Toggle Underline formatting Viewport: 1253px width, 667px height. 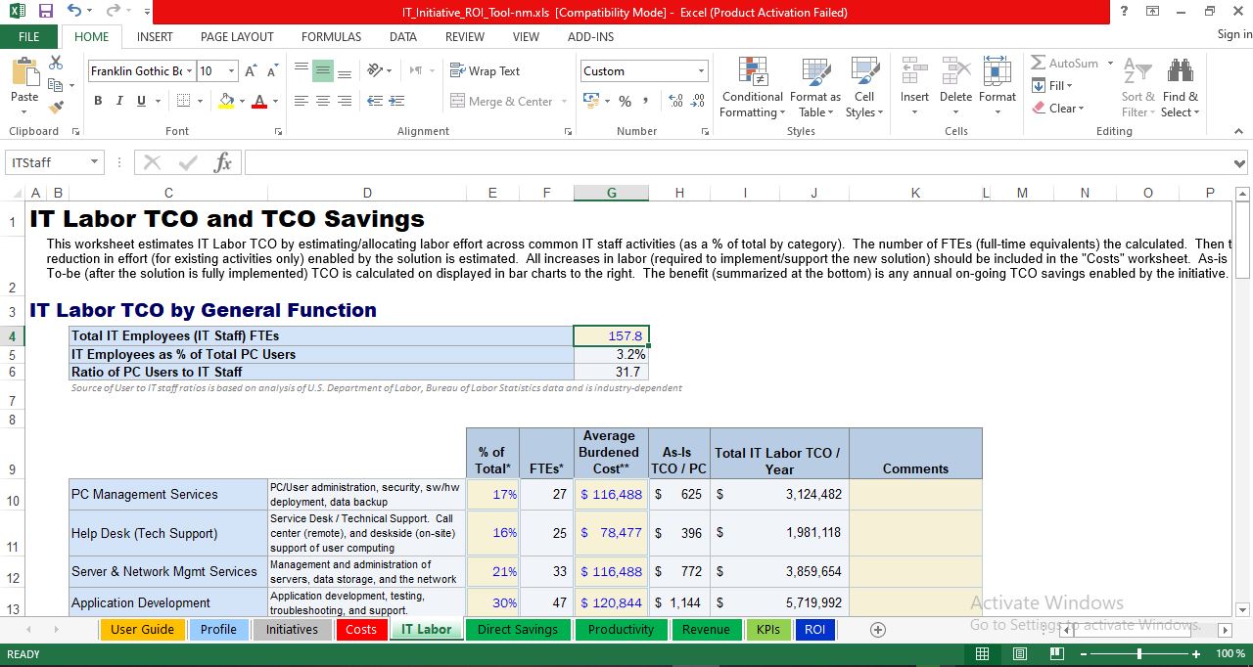(x=141, y=101)
